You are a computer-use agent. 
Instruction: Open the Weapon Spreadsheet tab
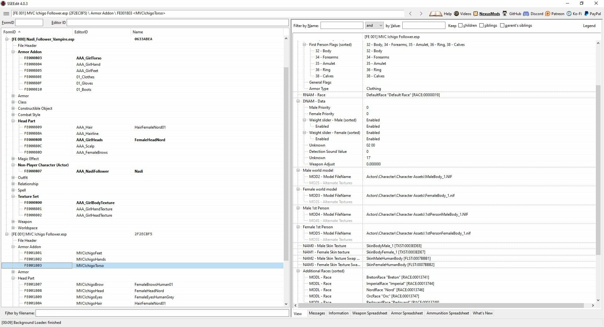(370, 313)
